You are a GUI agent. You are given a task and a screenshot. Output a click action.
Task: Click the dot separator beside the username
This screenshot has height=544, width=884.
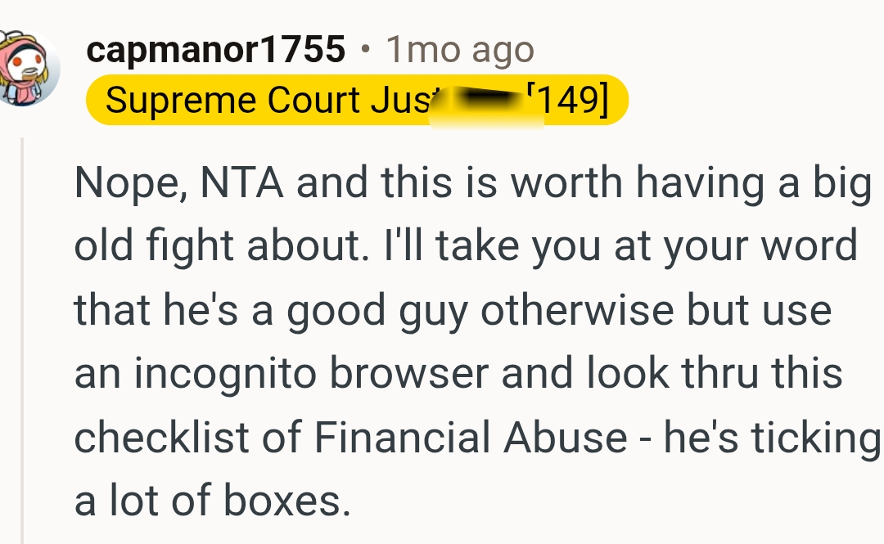pyautogui.click(x=365, y=51)
